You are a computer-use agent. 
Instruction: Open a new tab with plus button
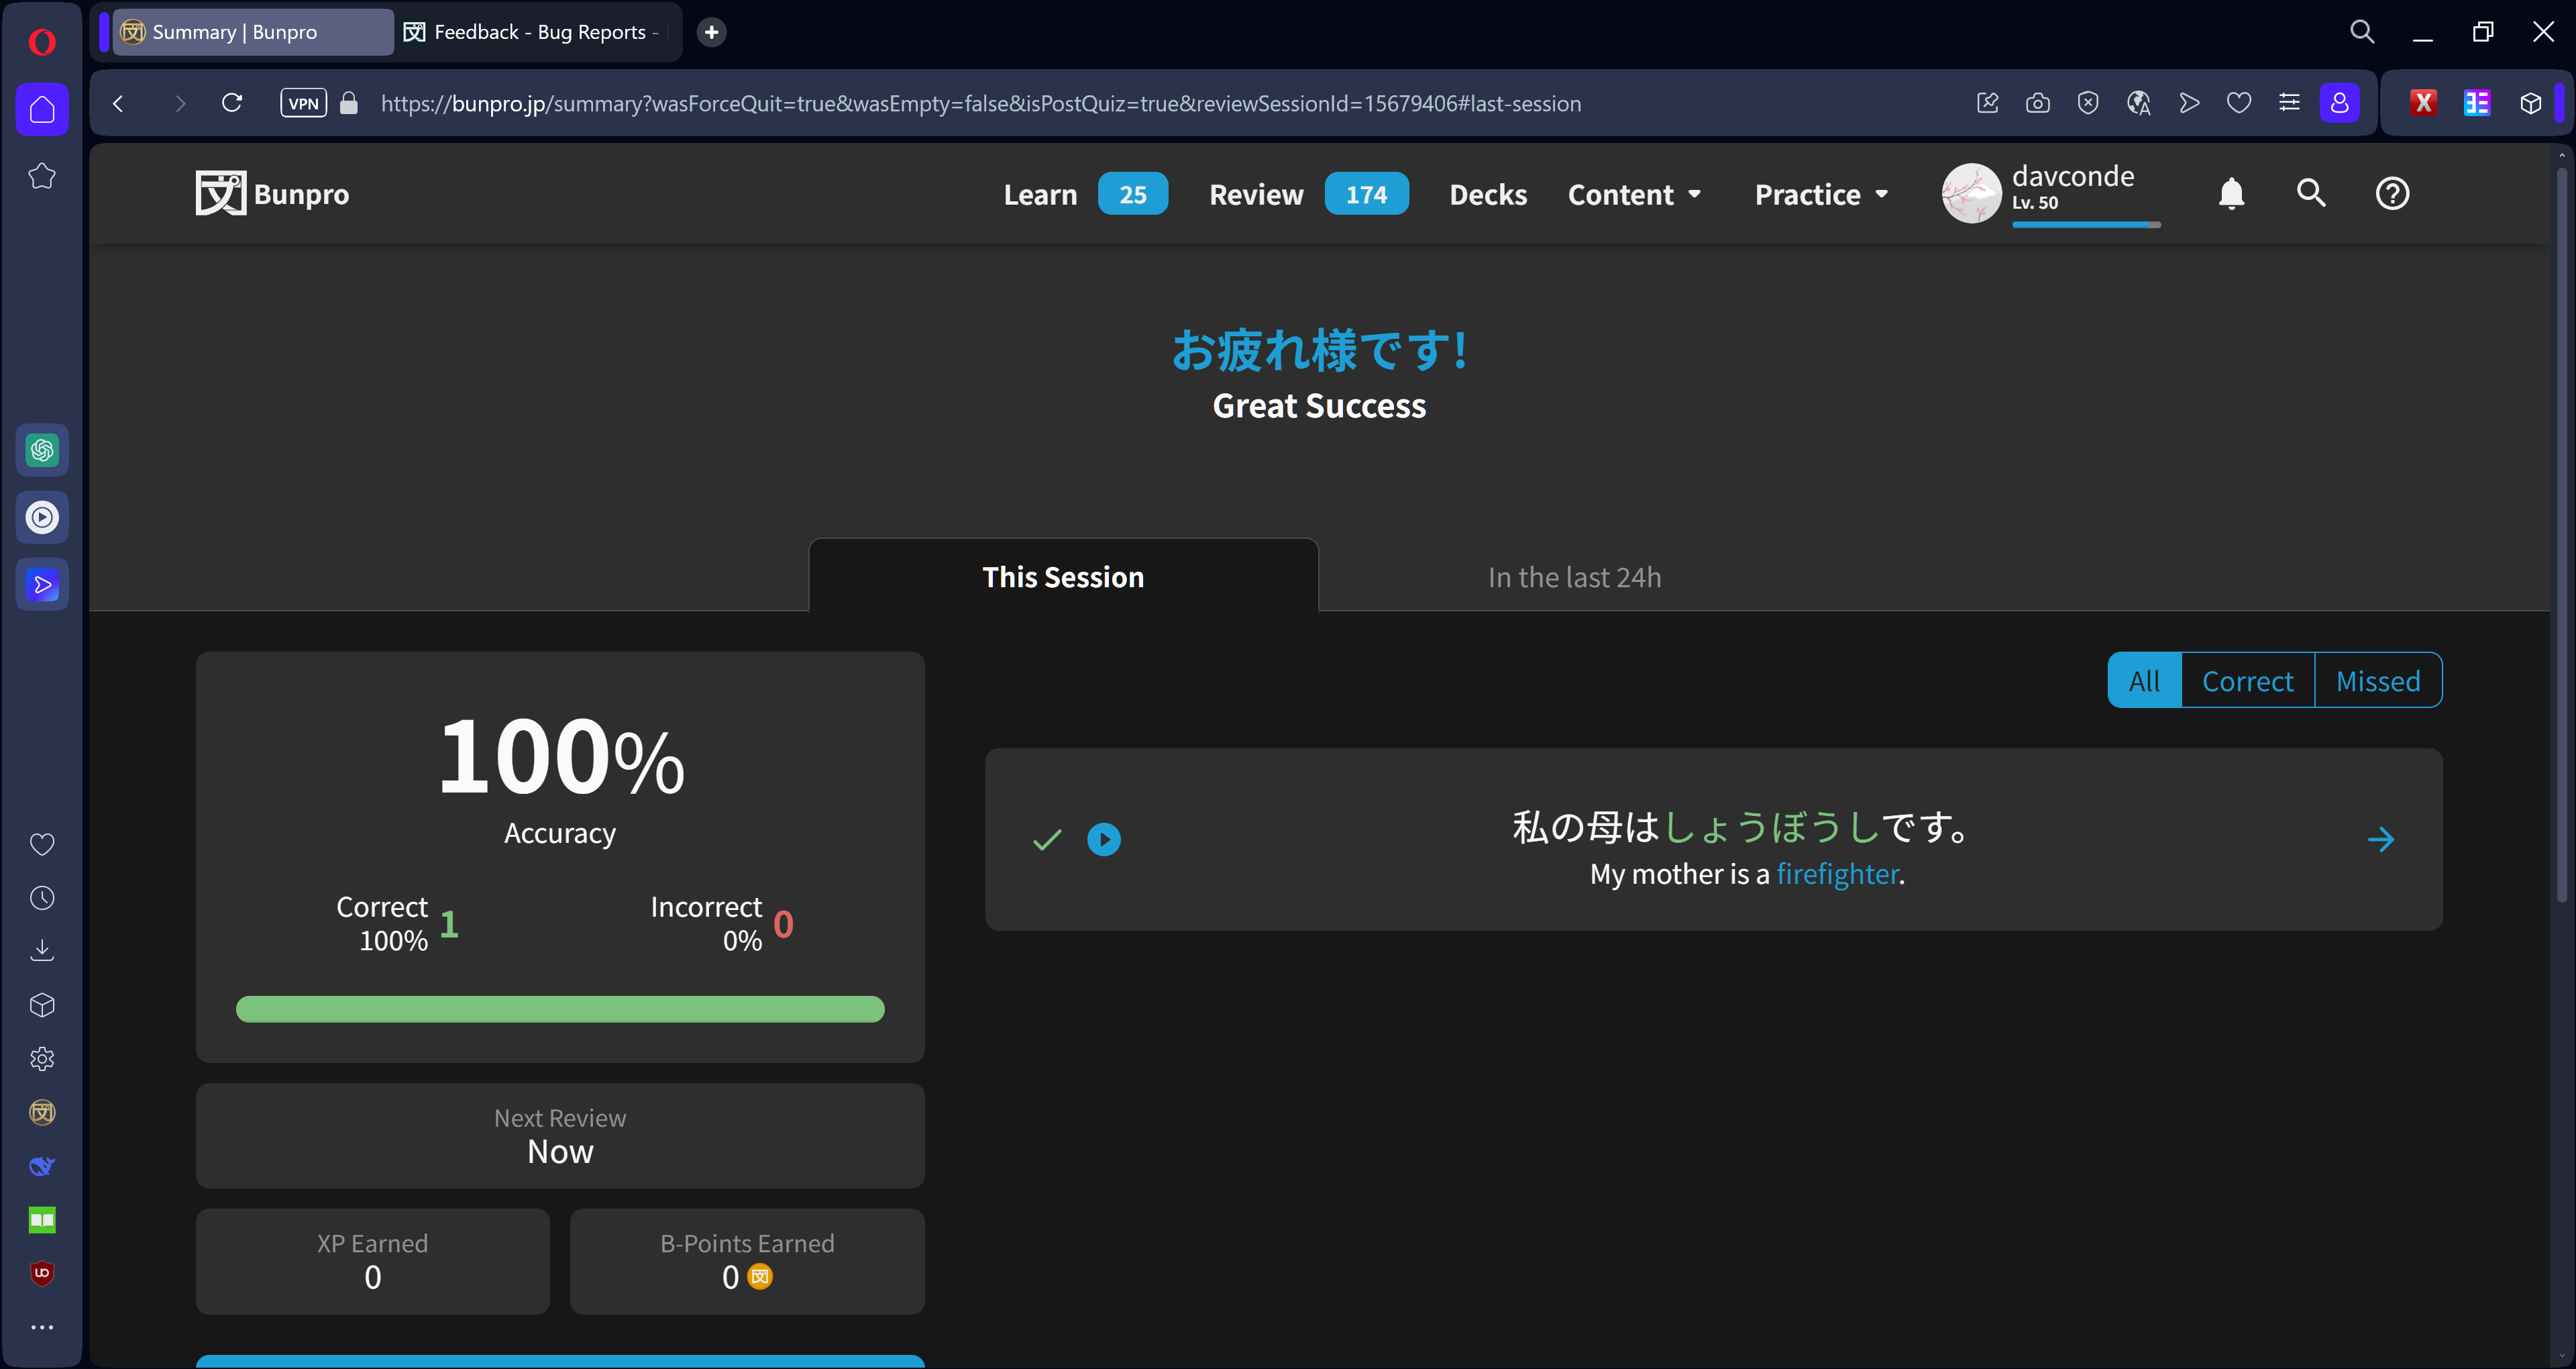tap(711, 32)
